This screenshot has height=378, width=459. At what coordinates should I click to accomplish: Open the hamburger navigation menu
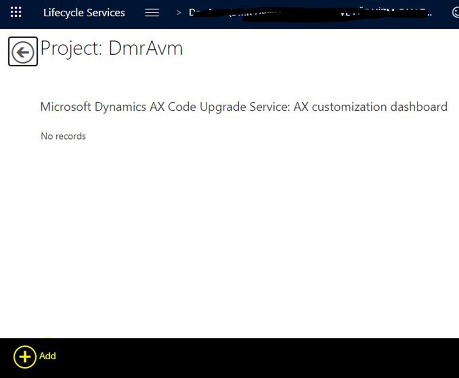point(152,12)
